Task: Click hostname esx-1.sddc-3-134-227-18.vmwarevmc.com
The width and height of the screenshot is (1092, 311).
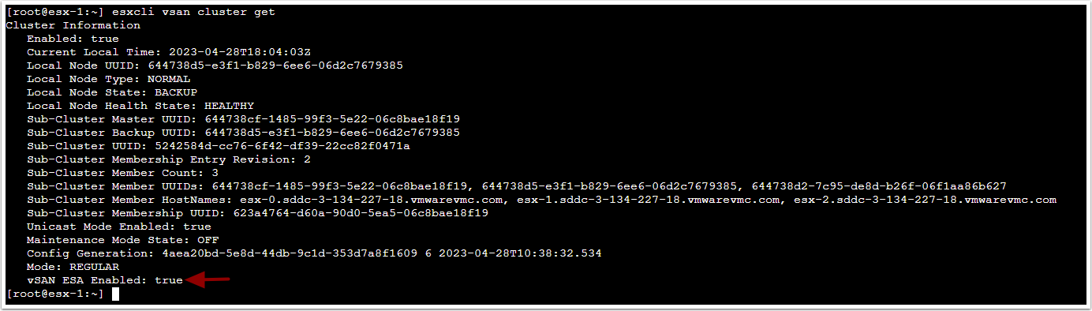Action: click(x=647, y=200)
